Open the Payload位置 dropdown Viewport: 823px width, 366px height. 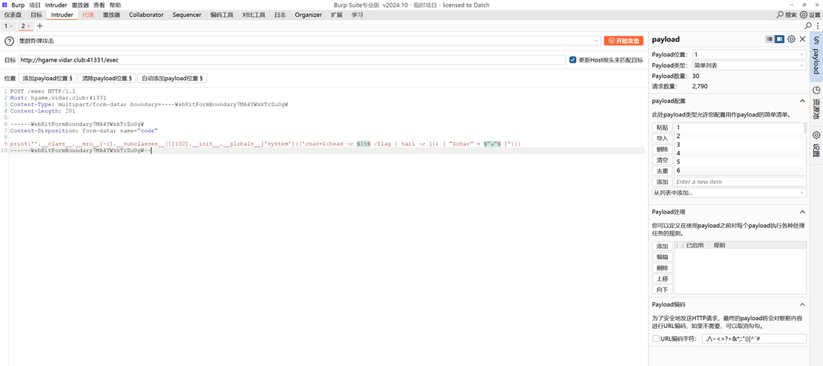click(748, 55)
